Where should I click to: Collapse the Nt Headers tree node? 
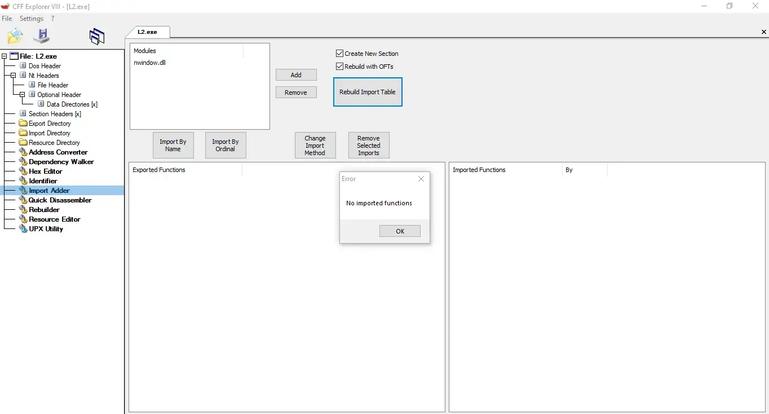coord(13,76)
